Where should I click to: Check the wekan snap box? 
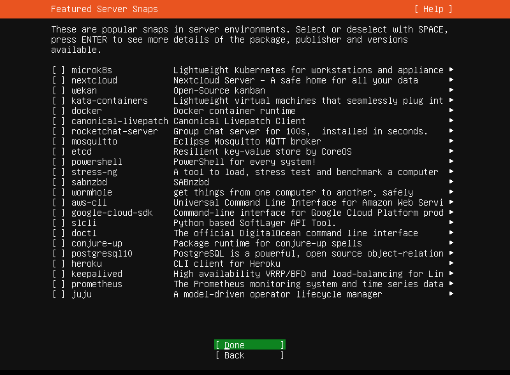click(x=59, y=90)
